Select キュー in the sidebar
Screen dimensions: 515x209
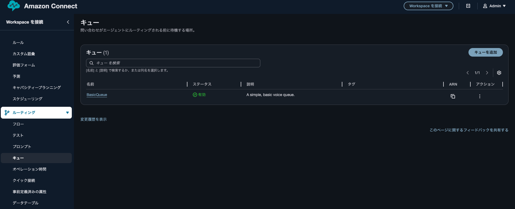(x=36, y=158)
